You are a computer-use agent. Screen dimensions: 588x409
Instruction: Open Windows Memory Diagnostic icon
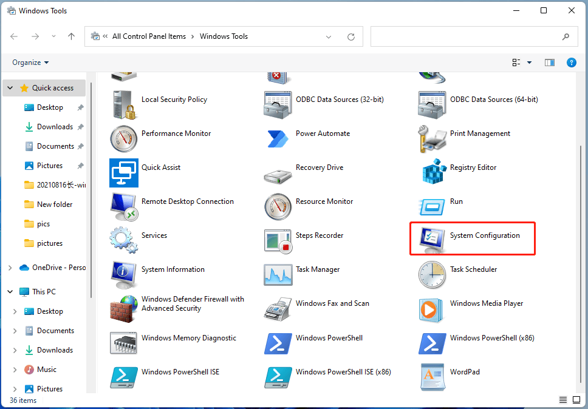pyautogui.click(x=124, y=343)
